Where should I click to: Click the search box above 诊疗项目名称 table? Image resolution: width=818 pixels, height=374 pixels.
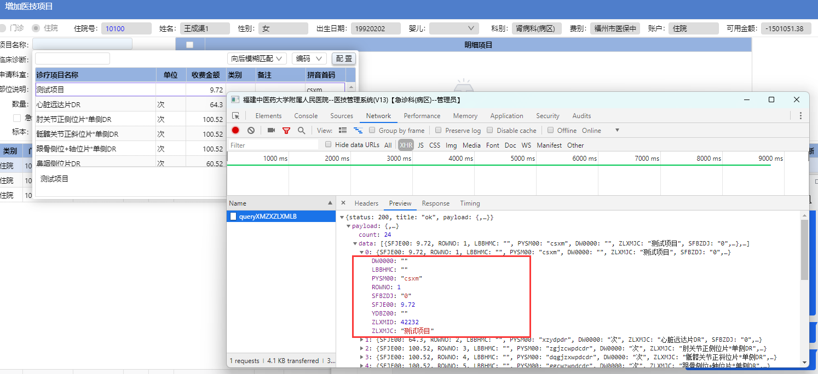(x=73, y=59)
